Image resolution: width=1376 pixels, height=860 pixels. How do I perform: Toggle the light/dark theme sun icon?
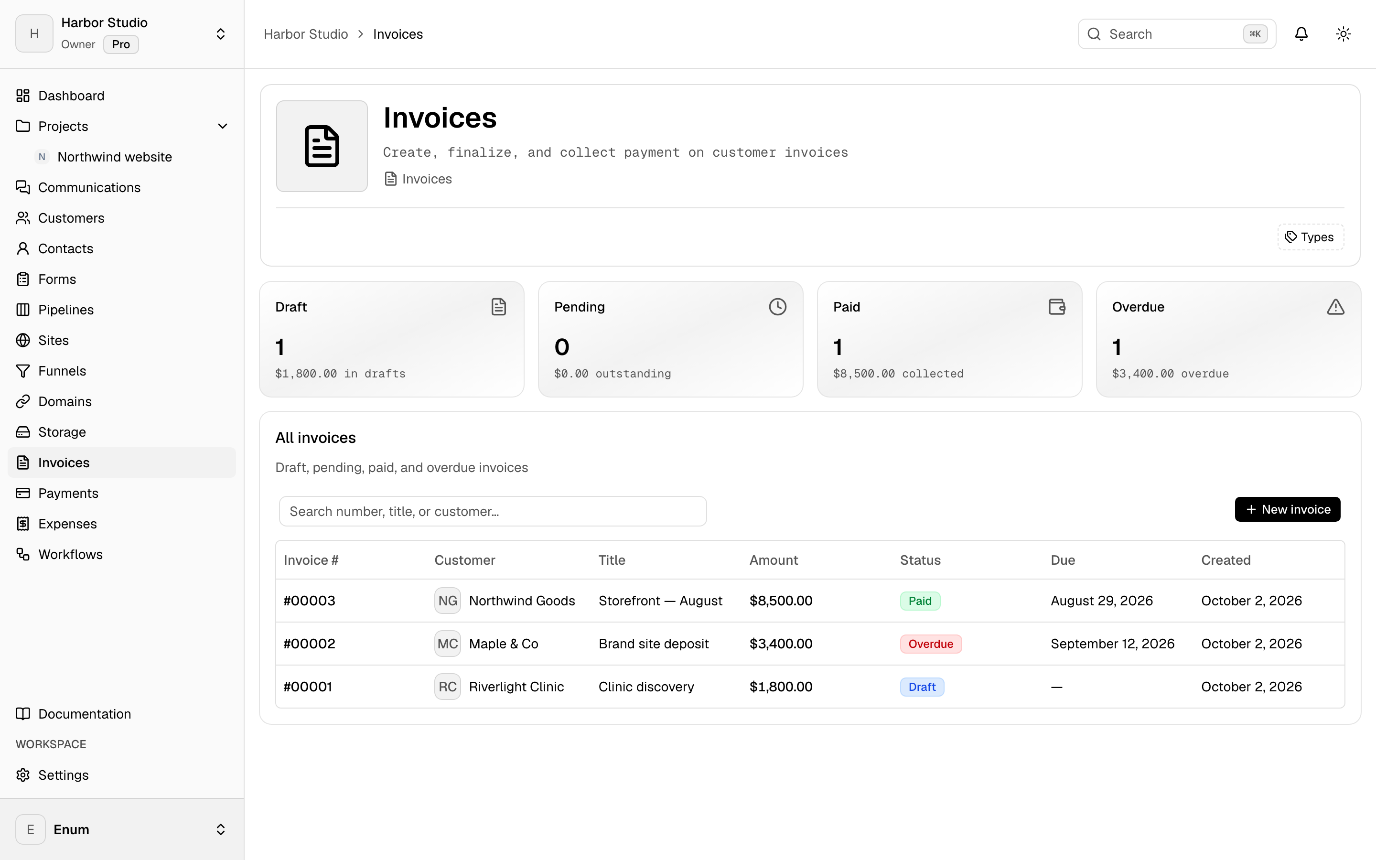pyautogui.click(x=1343, y=34)
